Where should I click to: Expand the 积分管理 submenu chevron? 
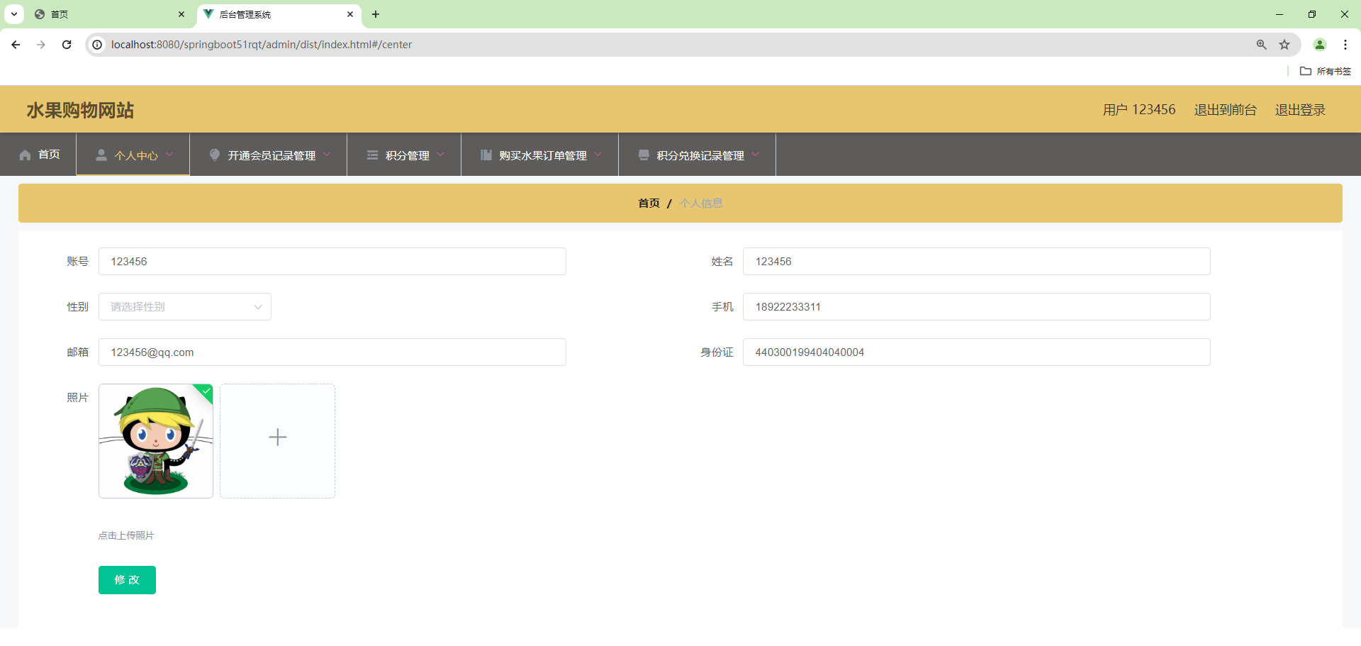441,155
